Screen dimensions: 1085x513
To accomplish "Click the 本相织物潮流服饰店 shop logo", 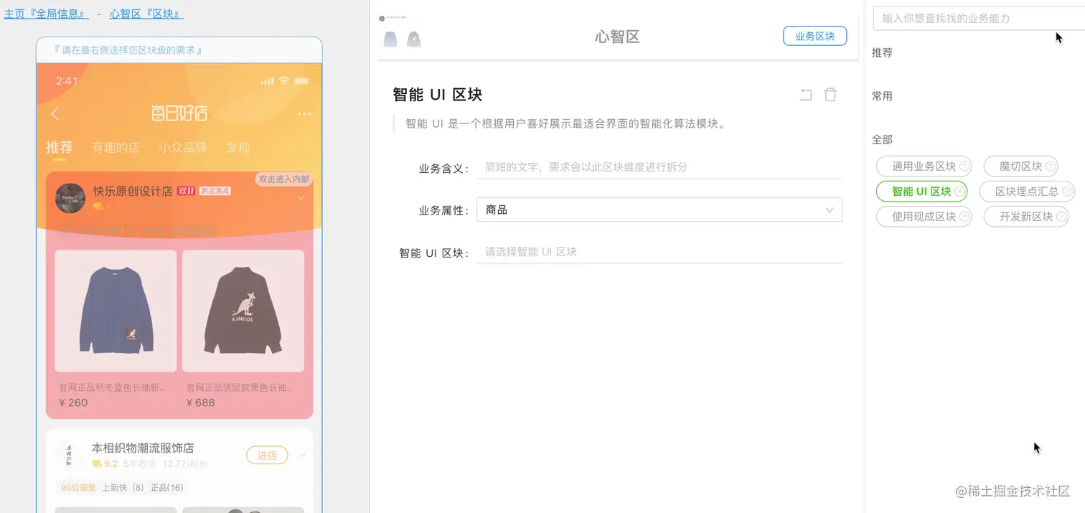I will (70, 454).
